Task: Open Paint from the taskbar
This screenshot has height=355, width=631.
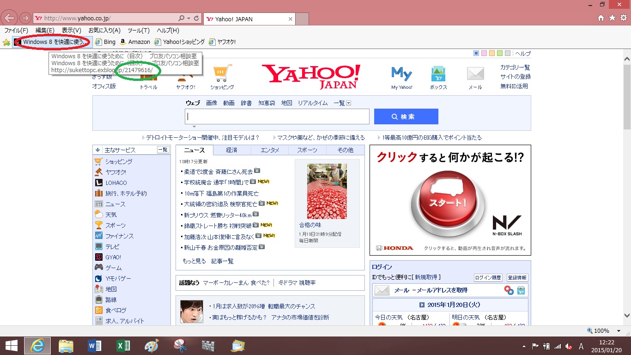Action: click(152, 346)
